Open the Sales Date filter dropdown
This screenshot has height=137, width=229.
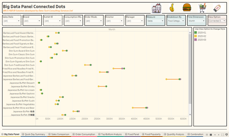coord(12,21)
